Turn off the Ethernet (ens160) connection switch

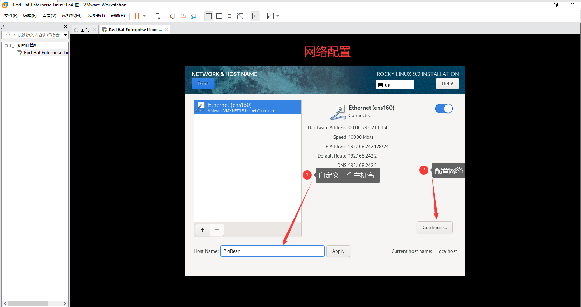click(444, 109)
